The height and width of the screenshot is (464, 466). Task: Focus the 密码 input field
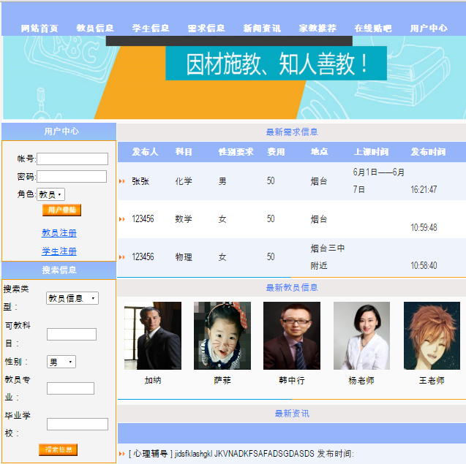point(72,176)
